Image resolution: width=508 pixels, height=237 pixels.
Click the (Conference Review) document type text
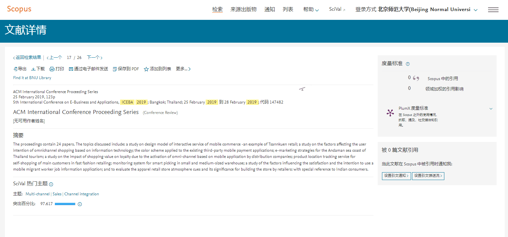click(160, 113)
